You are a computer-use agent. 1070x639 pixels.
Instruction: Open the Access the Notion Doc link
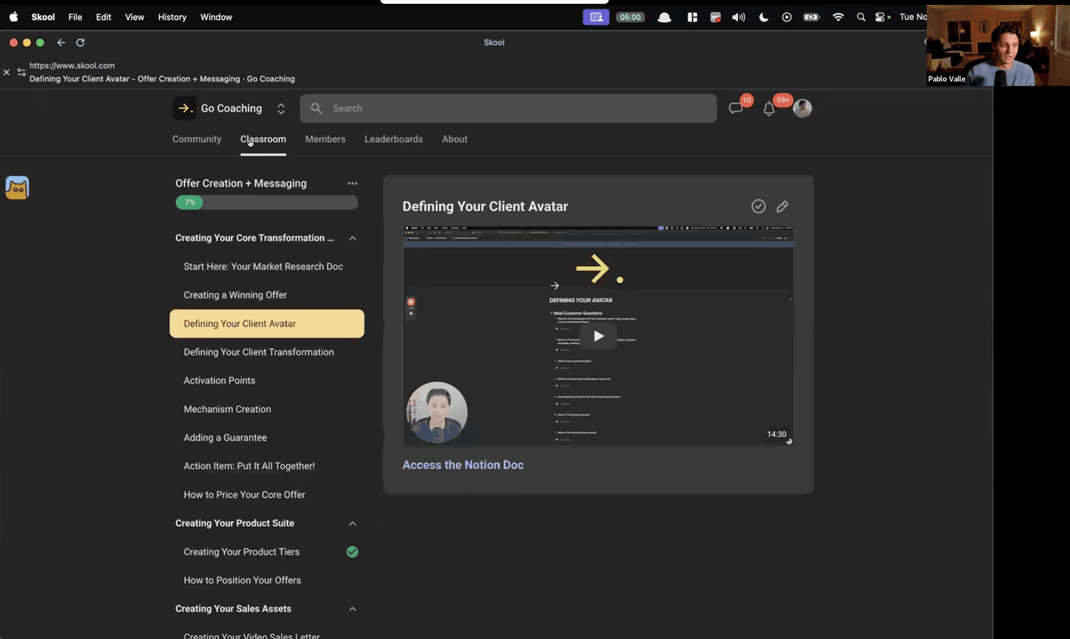(463, 465)
